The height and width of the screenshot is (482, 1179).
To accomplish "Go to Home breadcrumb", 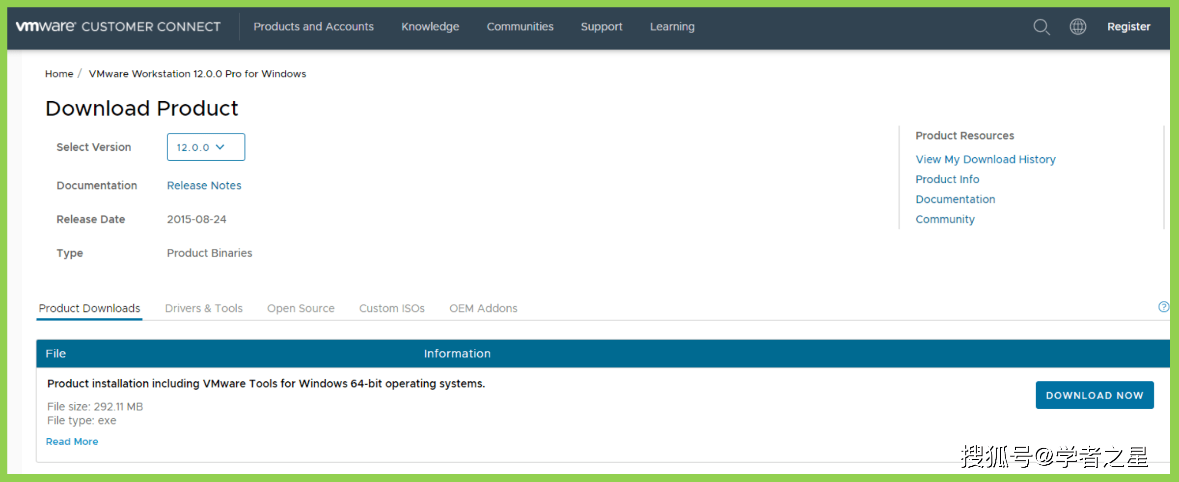I will [x=59, y=74].
